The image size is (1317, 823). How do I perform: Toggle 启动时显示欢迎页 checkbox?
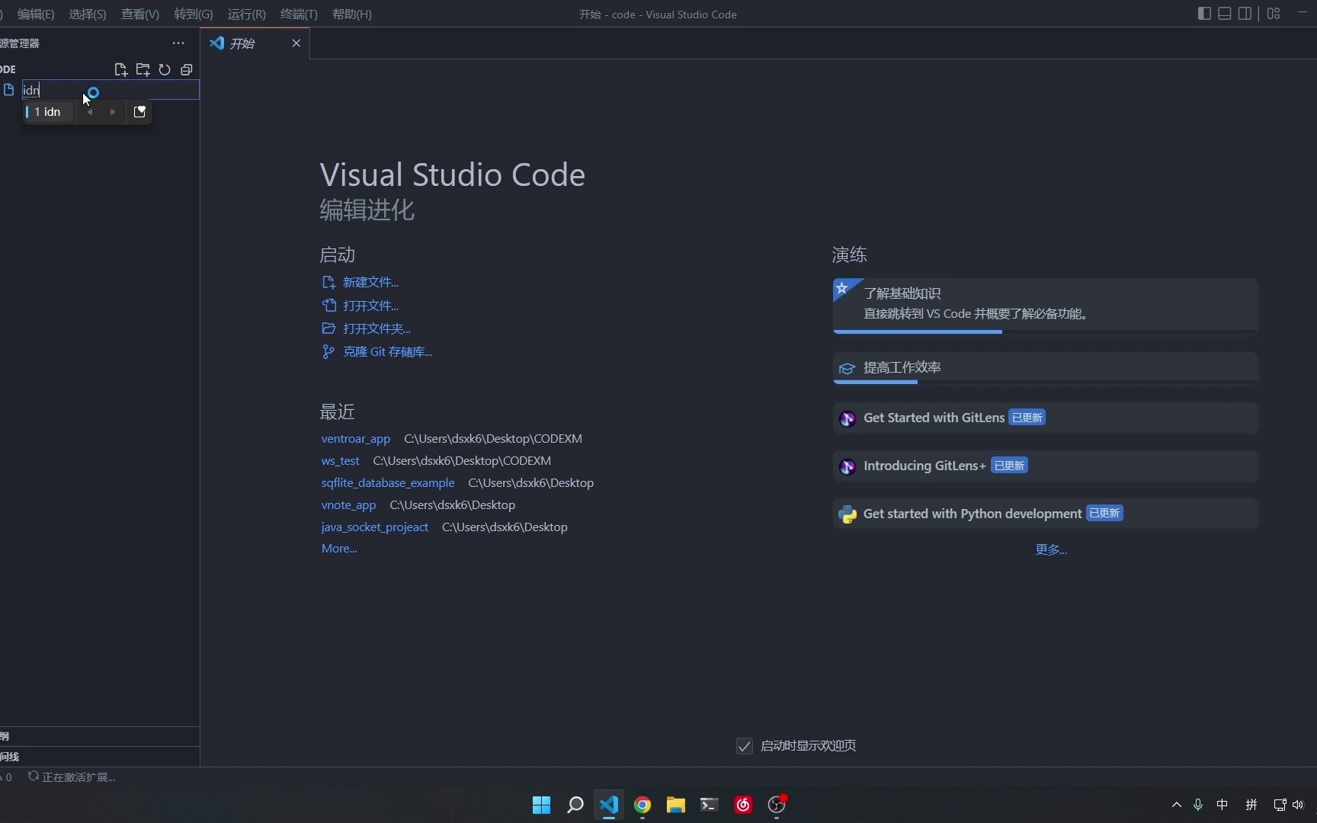click(745, 746)
